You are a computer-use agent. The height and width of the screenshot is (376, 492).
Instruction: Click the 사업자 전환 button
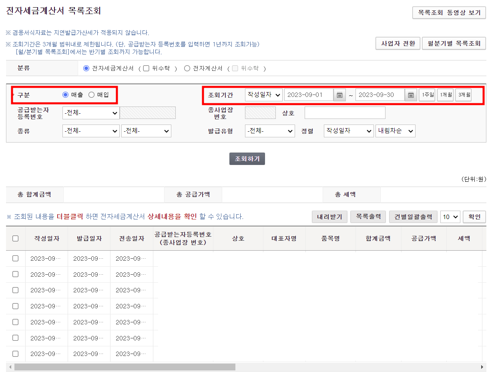click(397, 43)
